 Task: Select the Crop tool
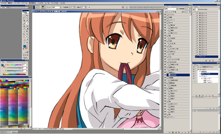(x=24, y=21)
